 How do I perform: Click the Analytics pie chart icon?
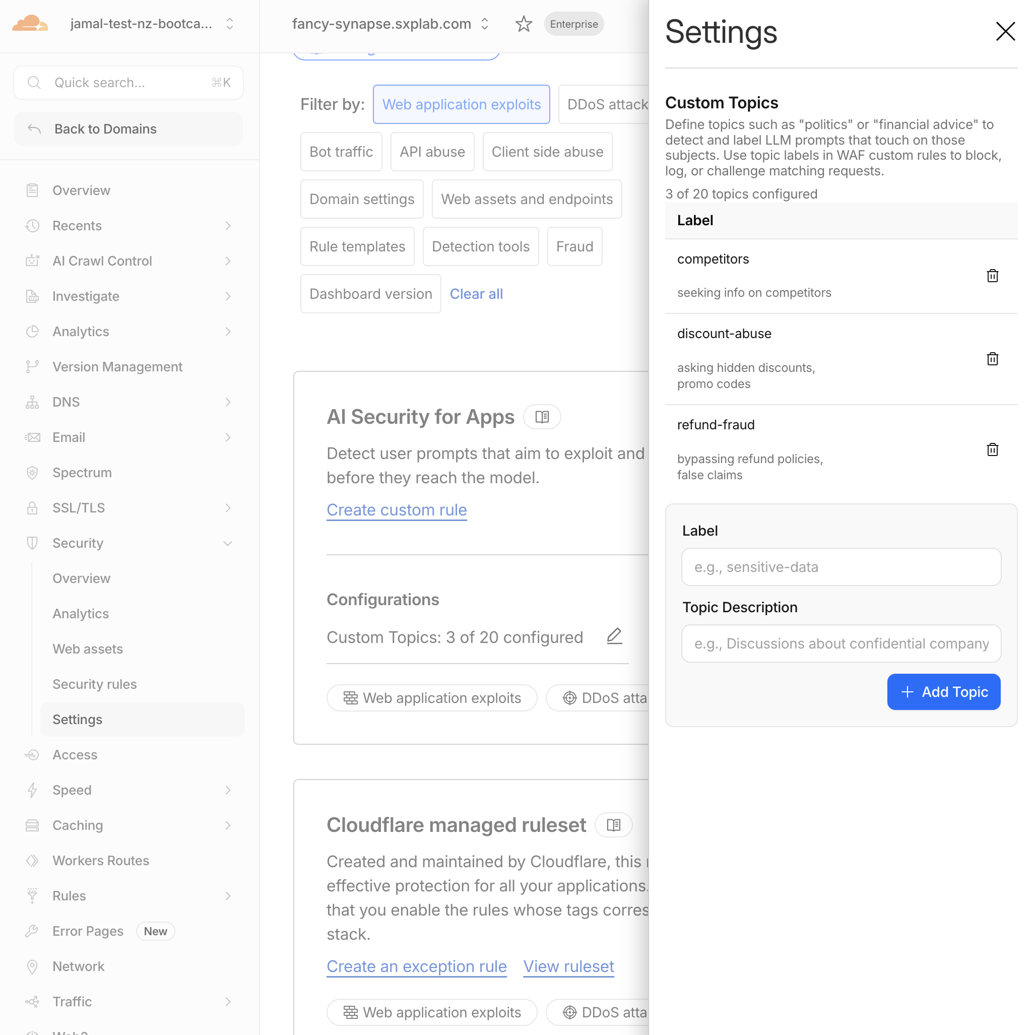pos(32,331)
